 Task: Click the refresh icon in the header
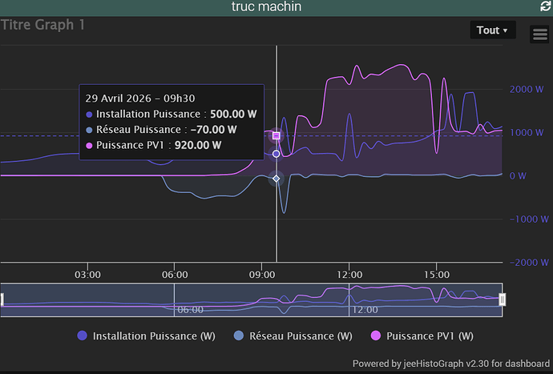point(546,6)
